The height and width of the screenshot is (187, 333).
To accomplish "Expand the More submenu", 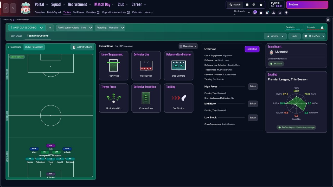I will tap(149, 12).
